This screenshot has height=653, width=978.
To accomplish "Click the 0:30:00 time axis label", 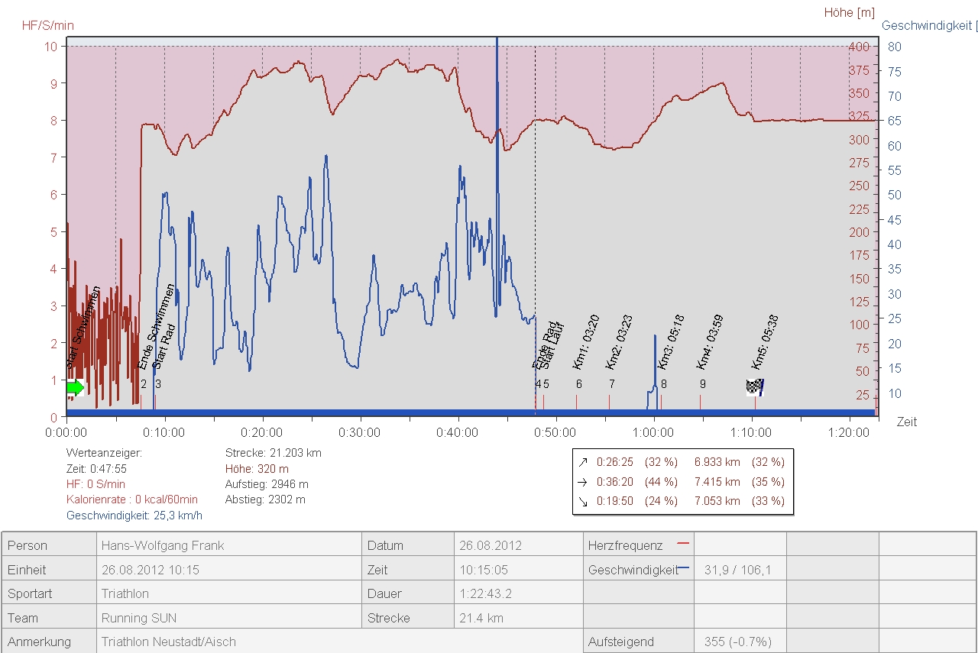I will (360, 433).
